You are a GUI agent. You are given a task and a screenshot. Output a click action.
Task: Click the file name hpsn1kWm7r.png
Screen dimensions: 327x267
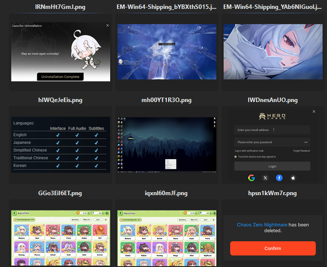tap(272, 193)
